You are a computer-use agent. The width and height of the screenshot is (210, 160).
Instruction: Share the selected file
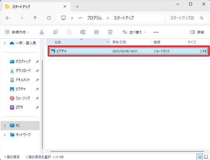click(97, 32)
